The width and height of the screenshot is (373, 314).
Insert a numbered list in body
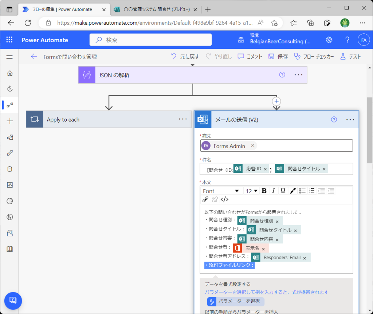[312, 191]
